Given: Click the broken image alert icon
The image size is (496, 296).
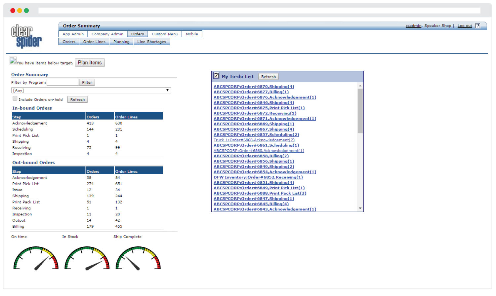Looking at the screenshot, I should [x=13, y=61].
